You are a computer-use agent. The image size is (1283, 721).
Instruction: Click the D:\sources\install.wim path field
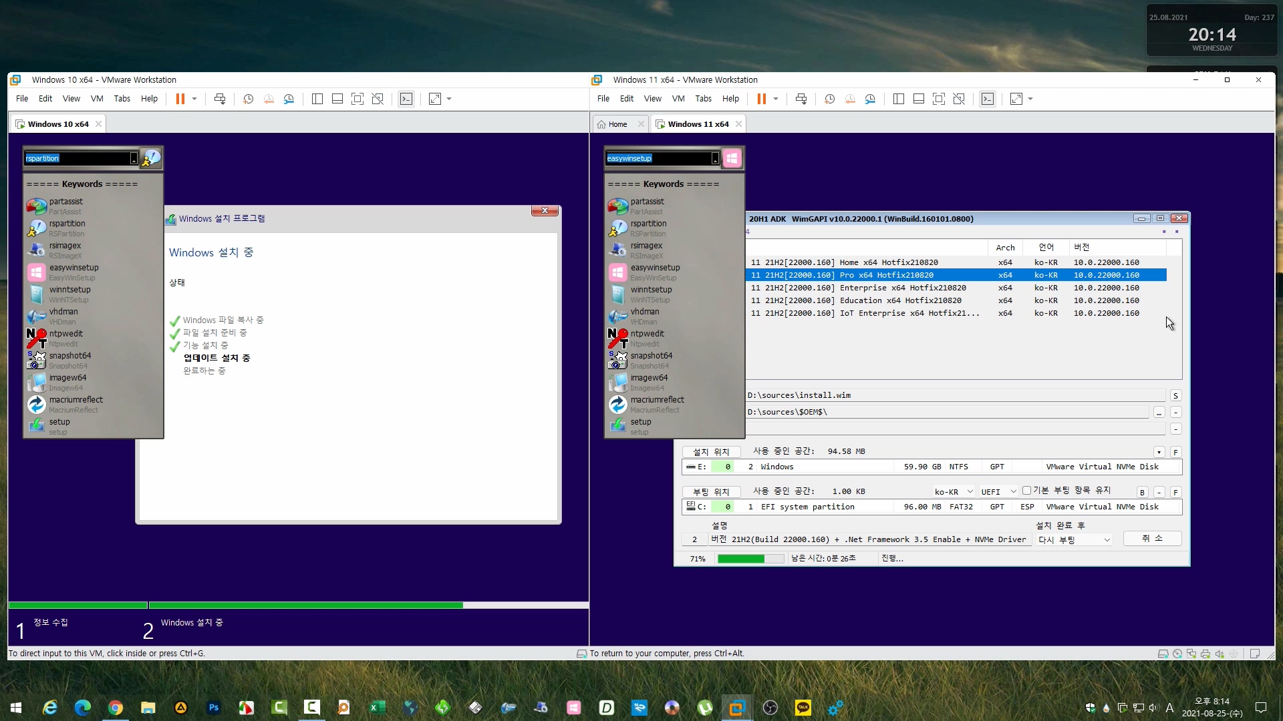[956, 395]
